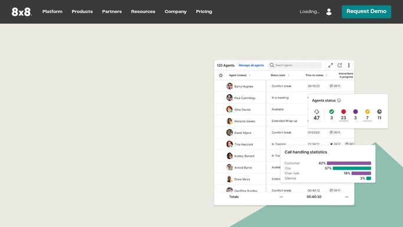Viewport: 403px width, 227px height.
Task: Open the Partners menu
Action: pyautogui.click(x=112, y=12)
